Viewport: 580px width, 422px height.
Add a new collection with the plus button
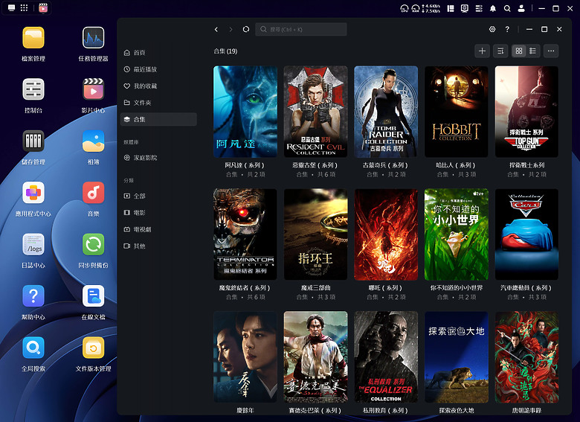[483, 51]
